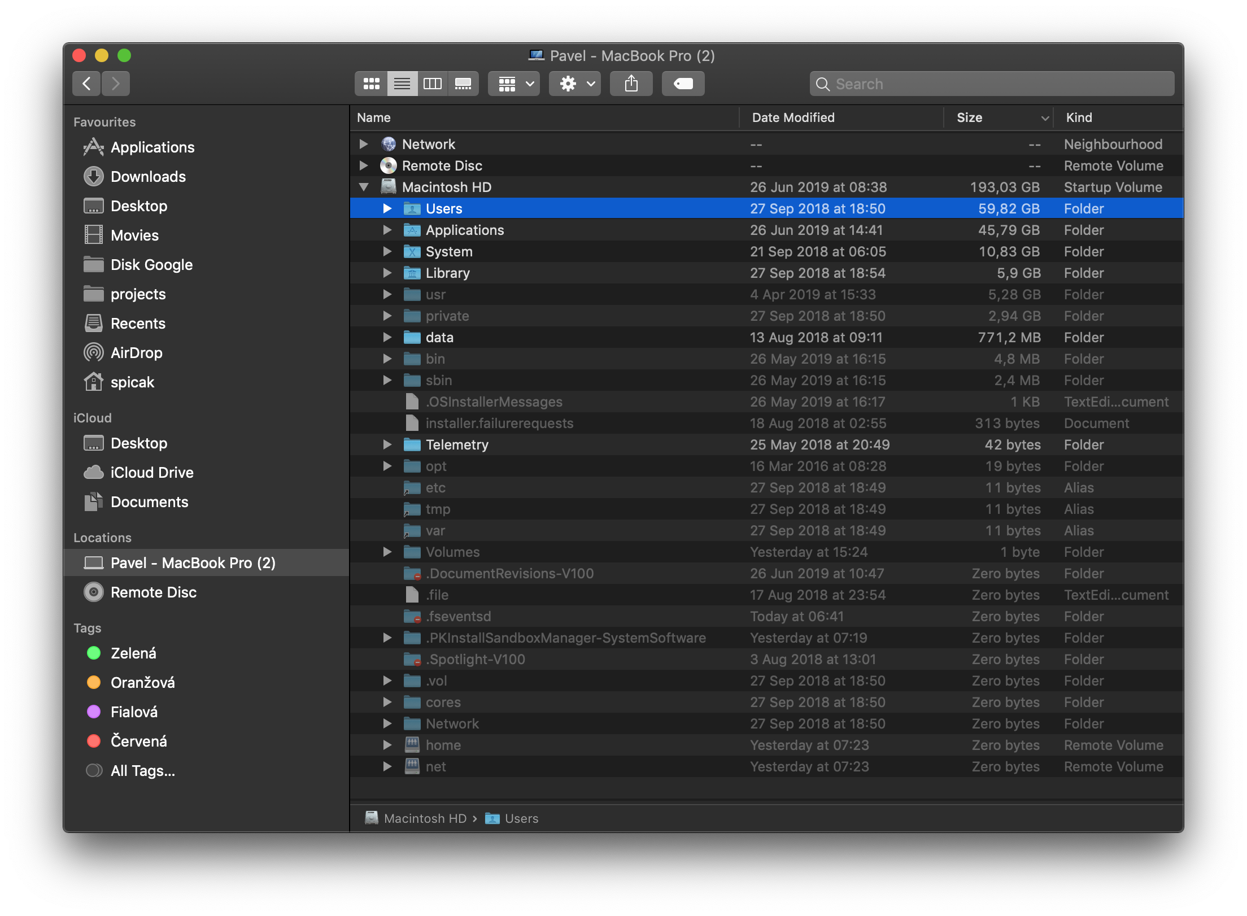Switch to icon view in the toolbar
This screenshot has width=1247, height=916.
[371, 83]
